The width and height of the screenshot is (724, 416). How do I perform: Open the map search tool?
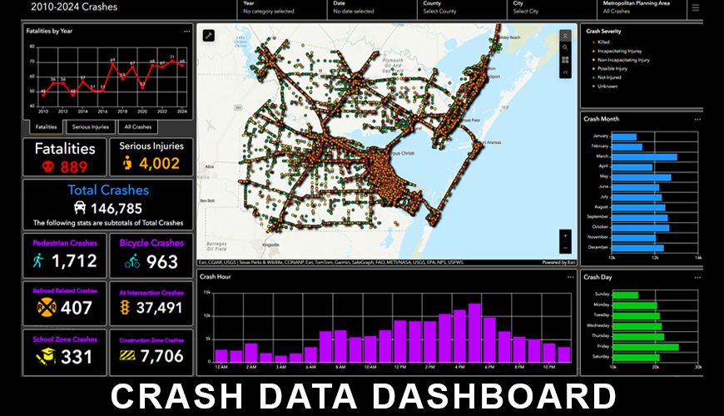(565, 47)
